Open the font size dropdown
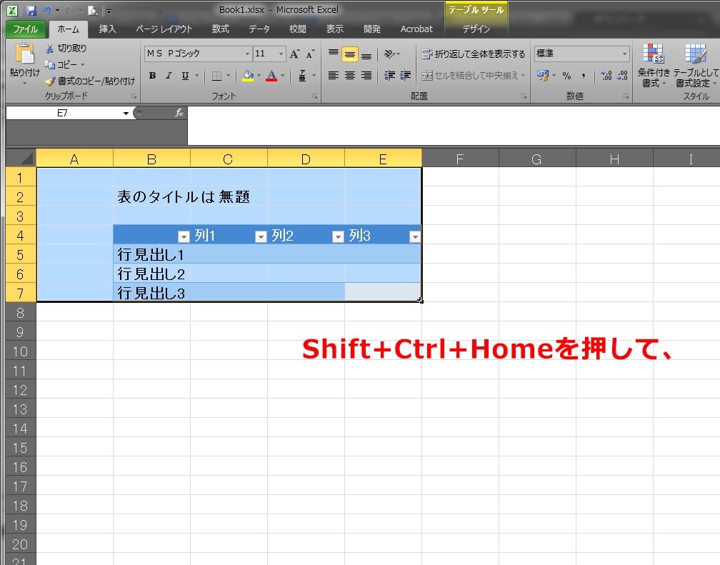This screenshot has width=720, height=565. [x=281, y=53]
